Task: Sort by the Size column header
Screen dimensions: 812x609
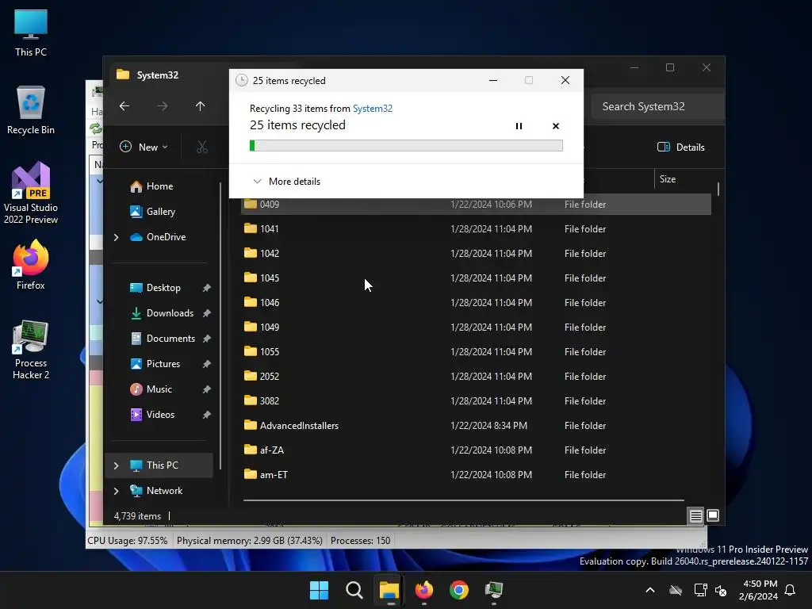Action: click(x=668, y=179)
